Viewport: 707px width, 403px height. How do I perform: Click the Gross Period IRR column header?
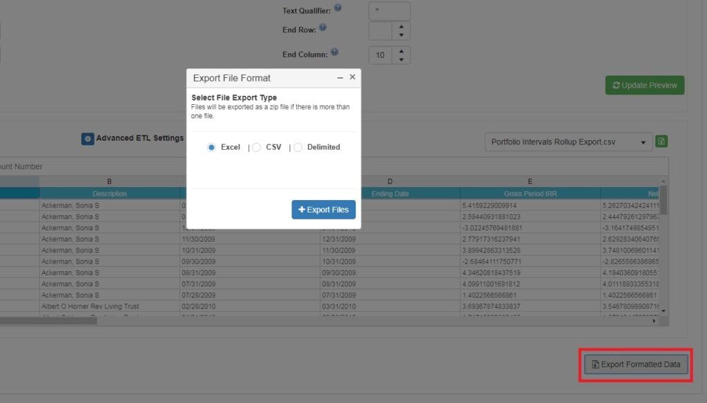[530, 194]
